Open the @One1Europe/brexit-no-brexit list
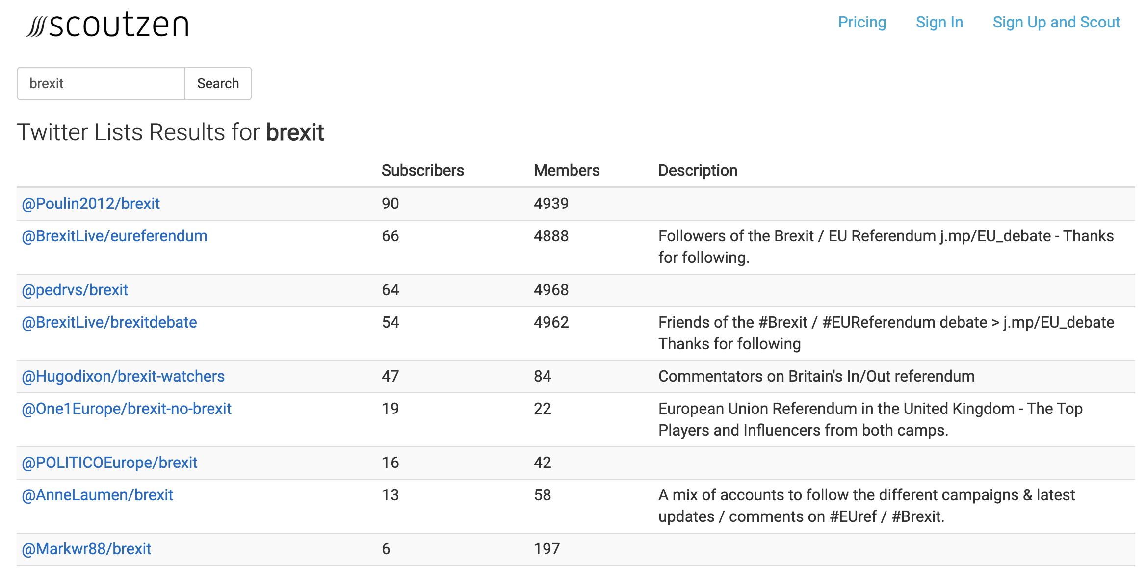The width and height of the screenshot is (1146, 568). (127, 409)
